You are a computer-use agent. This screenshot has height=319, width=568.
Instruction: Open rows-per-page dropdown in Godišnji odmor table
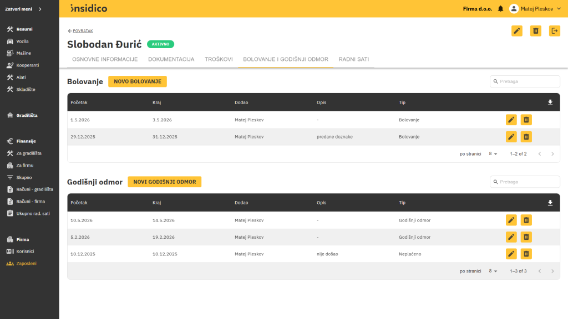tap(493, 271)
